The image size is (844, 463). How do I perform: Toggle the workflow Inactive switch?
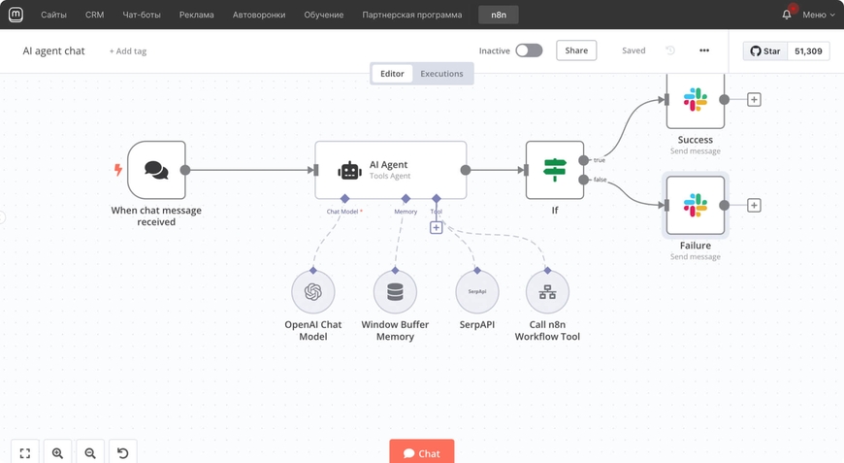pyautogui.click(x=529, y=50)
